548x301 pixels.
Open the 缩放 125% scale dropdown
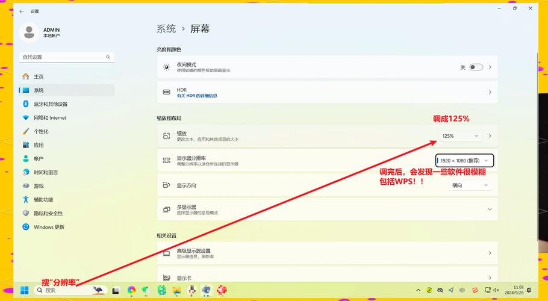pyautogui.click(x=461, y=136)
